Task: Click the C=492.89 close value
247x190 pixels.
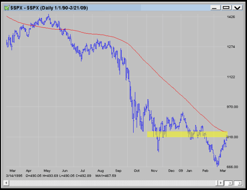Action: (x=83, y=176)
